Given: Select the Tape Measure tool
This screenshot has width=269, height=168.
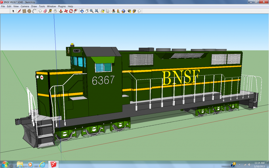Looking at the screenshot, I should 50,11.
